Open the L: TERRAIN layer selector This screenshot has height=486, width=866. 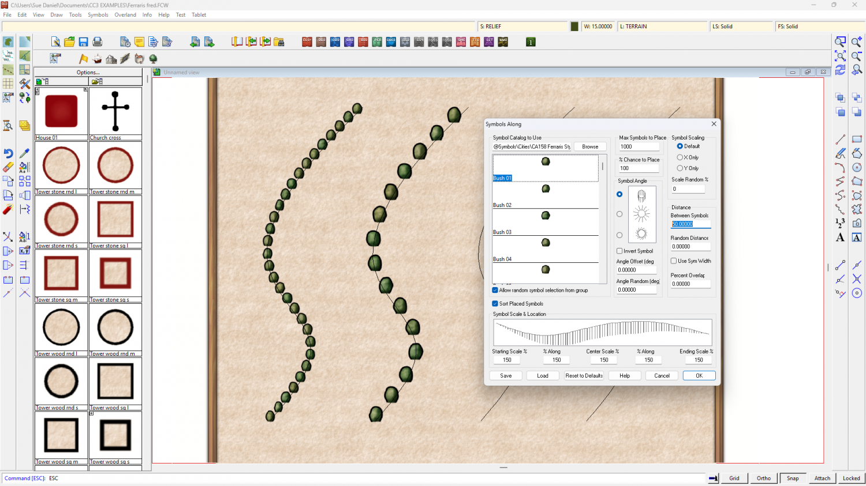click(662, 27)
